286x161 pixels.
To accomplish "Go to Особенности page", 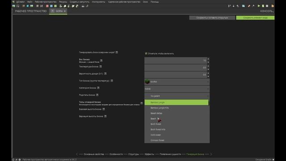I will [116, 154].
